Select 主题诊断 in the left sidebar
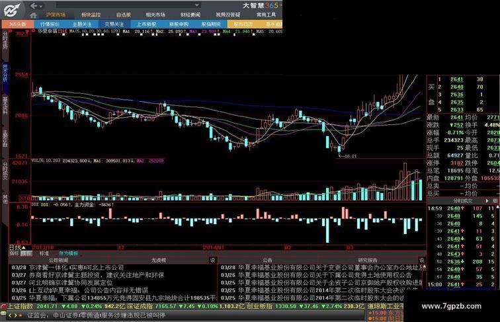The height and width of the screenshot is (322, 500). [5, 138]
